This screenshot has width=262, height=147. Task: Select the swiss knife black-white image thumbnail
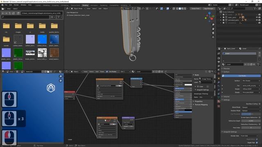coord(42,54)
